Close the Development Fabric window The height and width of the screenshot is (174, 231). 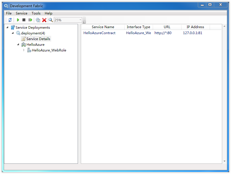pyautogui.click(x=220, y=5)
